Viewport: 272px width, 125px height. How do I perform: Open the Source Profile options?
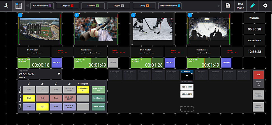coord(98,107)
